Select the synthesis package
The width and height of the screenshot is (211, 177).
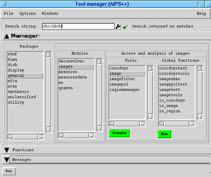coord(25,92)
